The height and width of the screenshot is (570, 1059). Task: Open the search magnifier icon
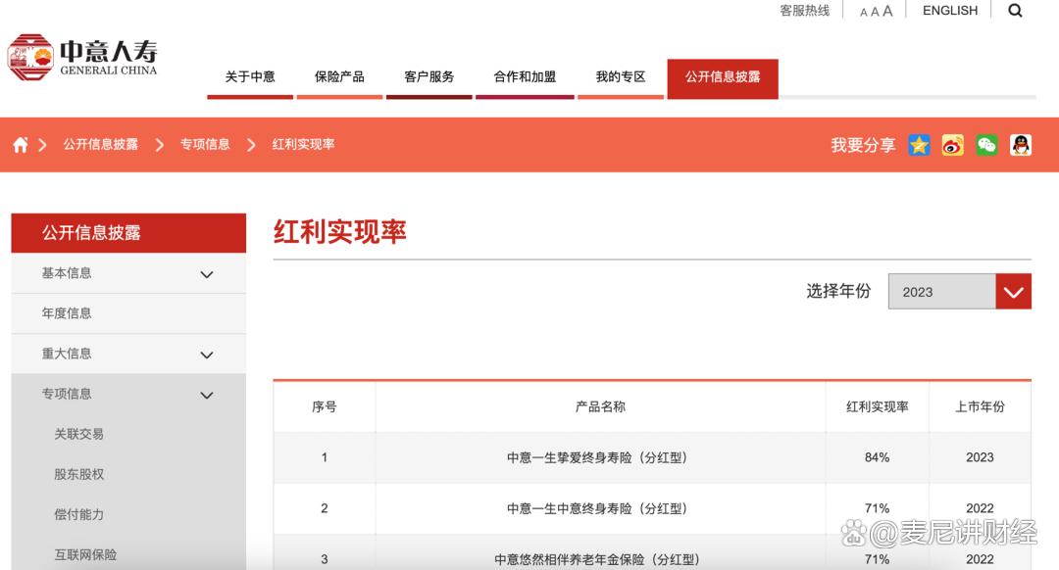[x=1015, y=10]
